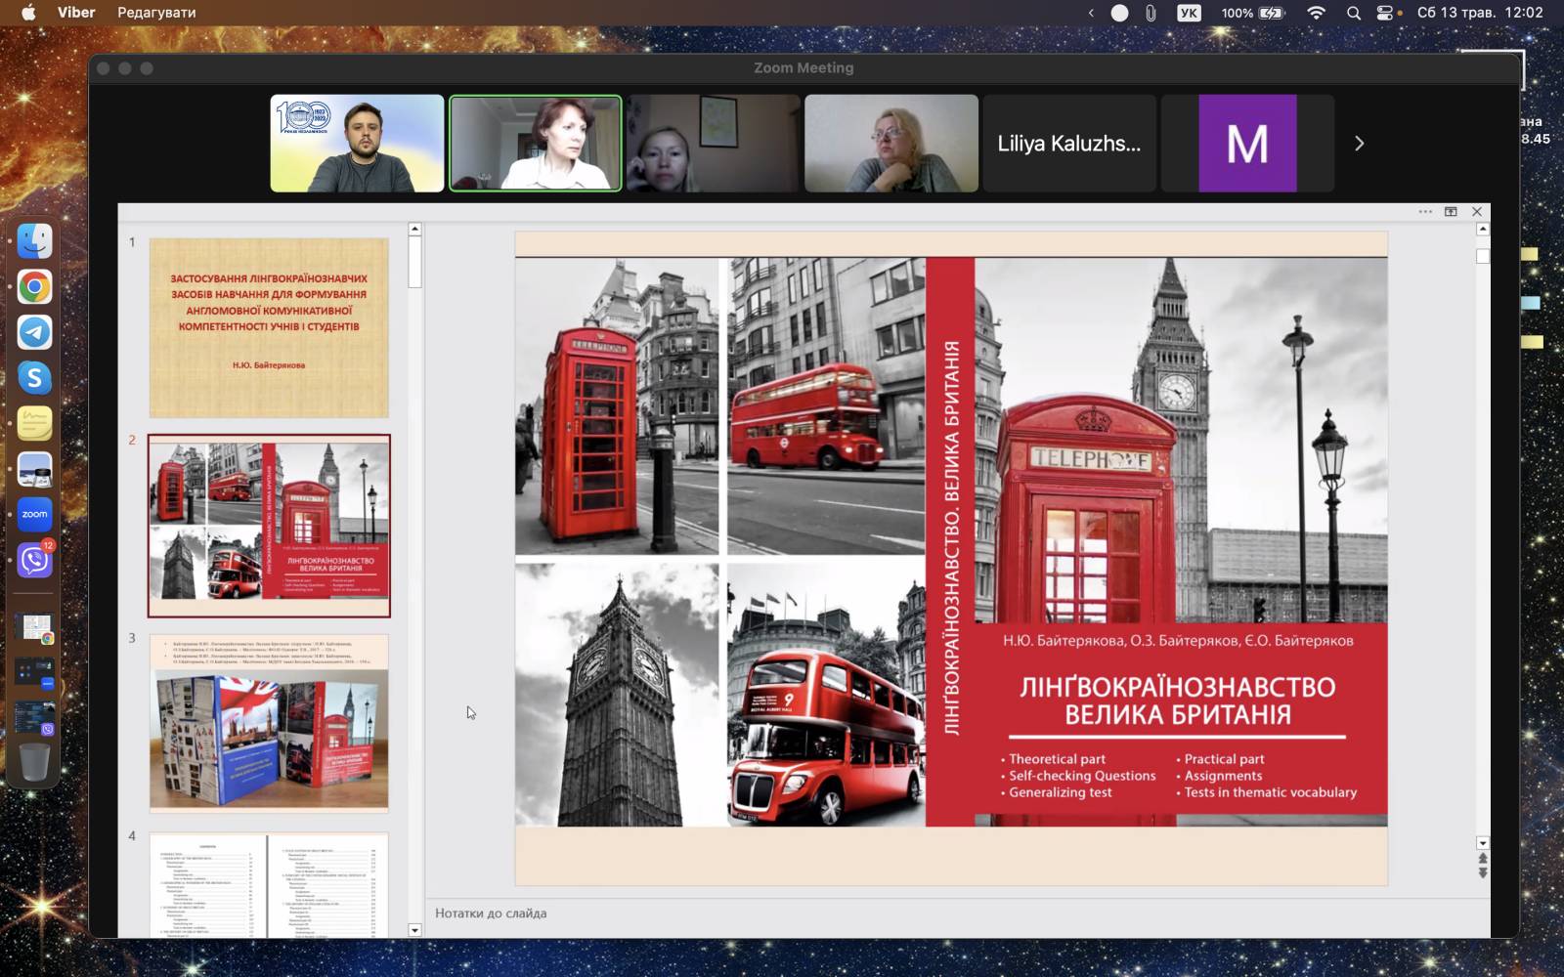Click the Liliya Kaluzhs... participant tile
Image resolution: width=1564 pixels, height=977 pixels.
1068,144
